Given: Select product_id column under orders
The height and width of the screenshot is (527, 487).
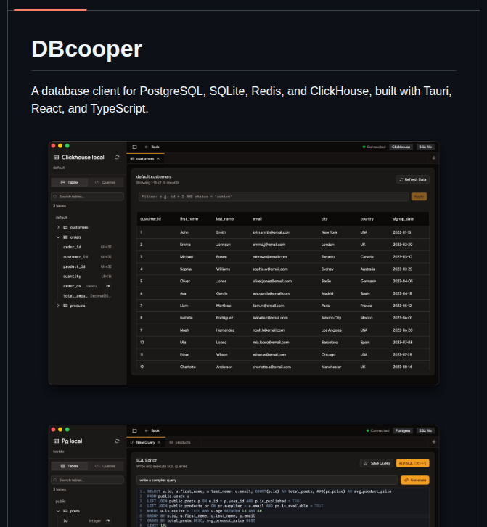Looking at the screenshot, I should point(87,266).
